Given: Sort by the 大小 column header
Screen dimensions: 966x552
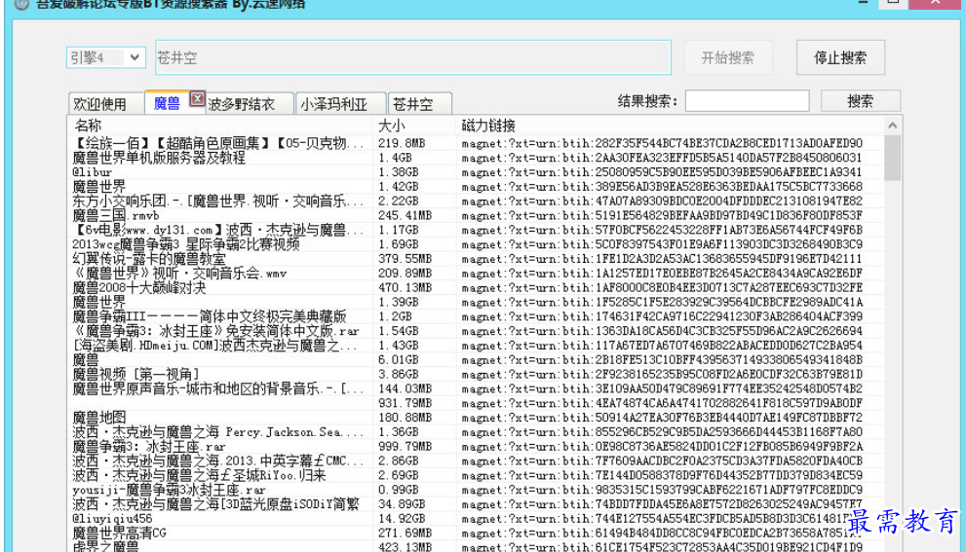Looking at the screenshot, I should click(x=414, y=126).
